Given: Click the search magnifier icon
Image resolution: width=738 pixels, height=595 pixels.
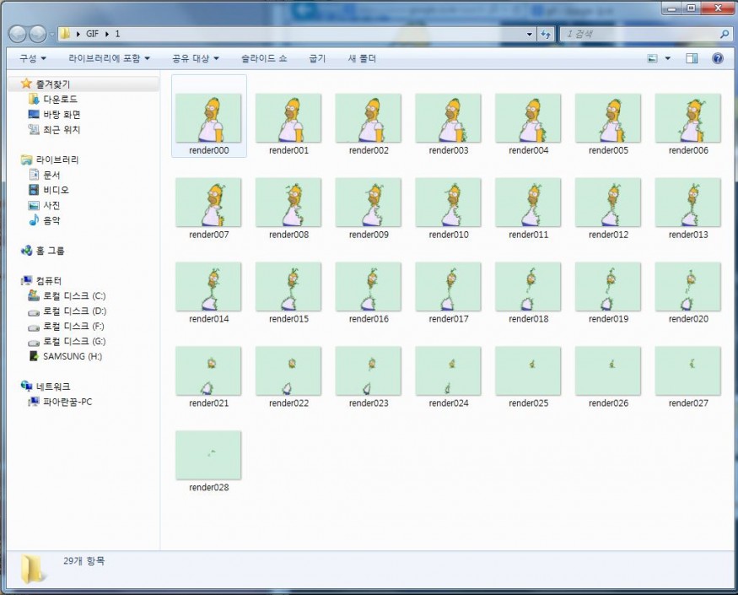Looking at the screenshot, I should pyautogui.click(x=725, y=34).
